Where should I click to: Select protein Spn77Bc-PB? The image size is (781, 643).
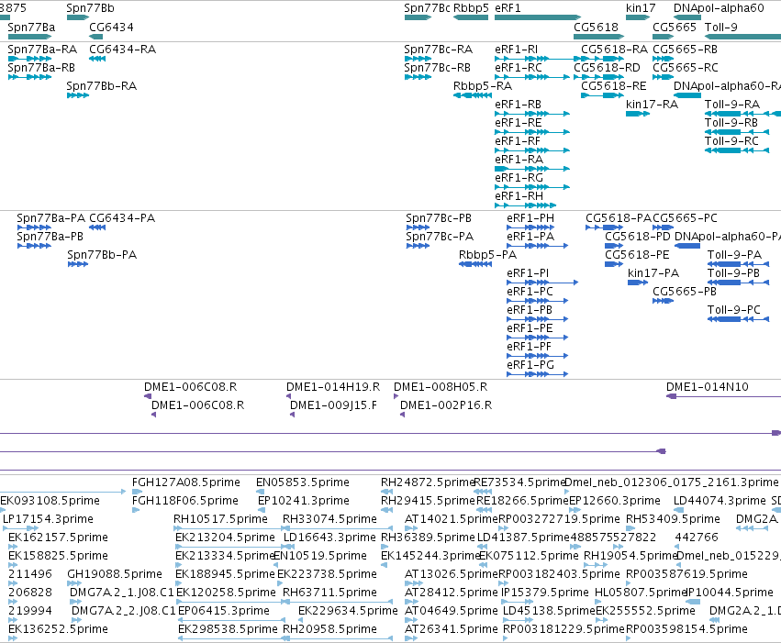[439, 218]
